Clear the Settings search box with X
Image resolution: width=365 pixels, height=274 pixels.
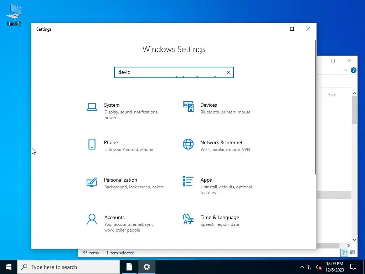228,72
